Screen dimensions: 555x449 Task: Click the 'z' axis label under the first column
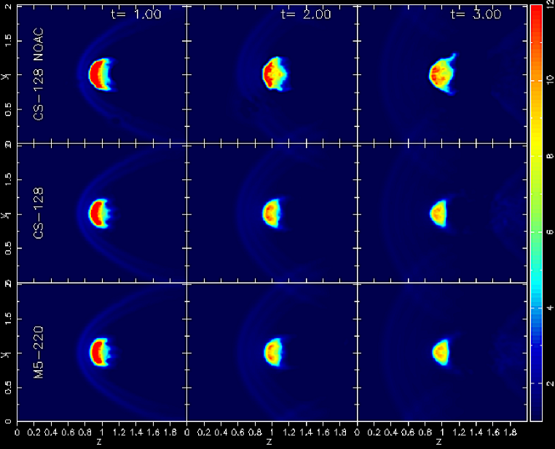[99, 442]
